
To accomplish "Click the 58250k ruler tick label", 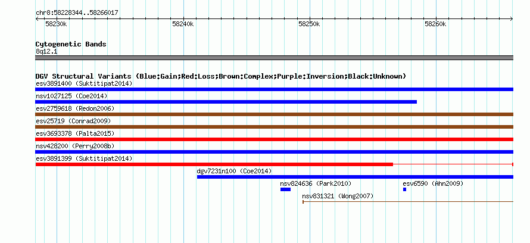I will 309,24.
